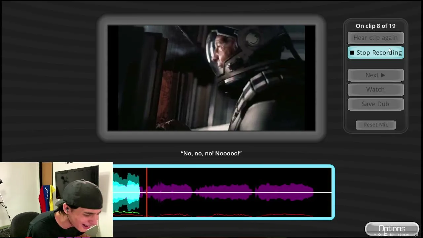
Task: Replay audio with Hear clip again
Action: [x=375, y=38]
